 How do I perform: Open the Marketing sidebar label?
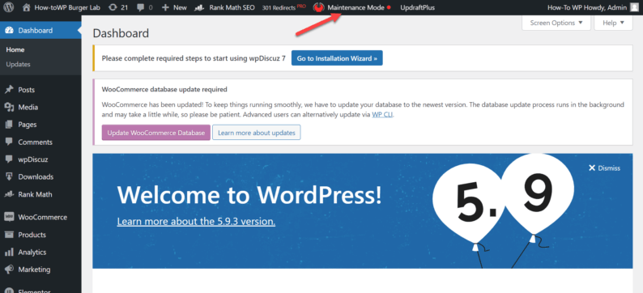[34, 270]
